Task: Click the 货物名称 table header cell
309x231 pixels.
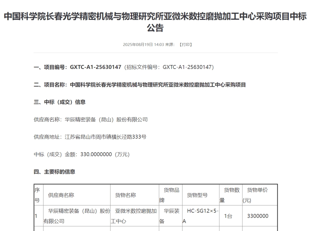Action: [x=135, y=195]
